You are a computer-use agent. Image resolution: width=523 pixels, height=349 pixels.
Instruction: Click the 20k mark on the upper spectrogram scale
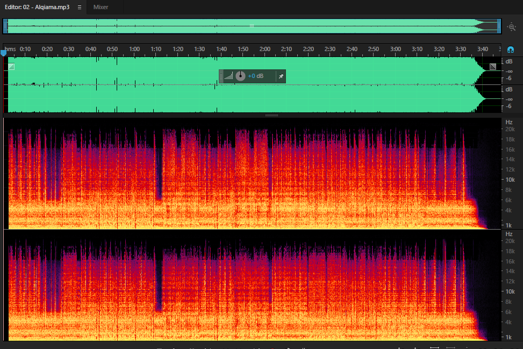[x=510, y=130]
